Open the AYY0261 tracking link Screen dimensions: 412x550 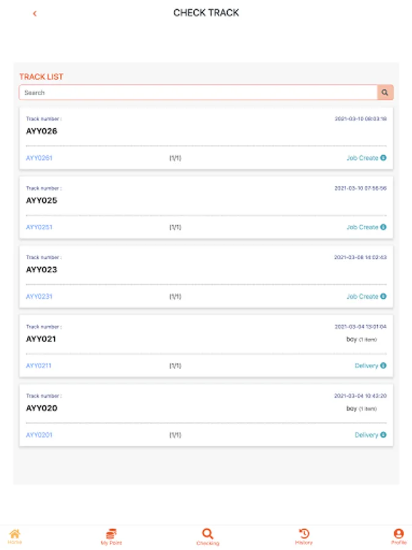pyautogui.click(x=39, y=158)
